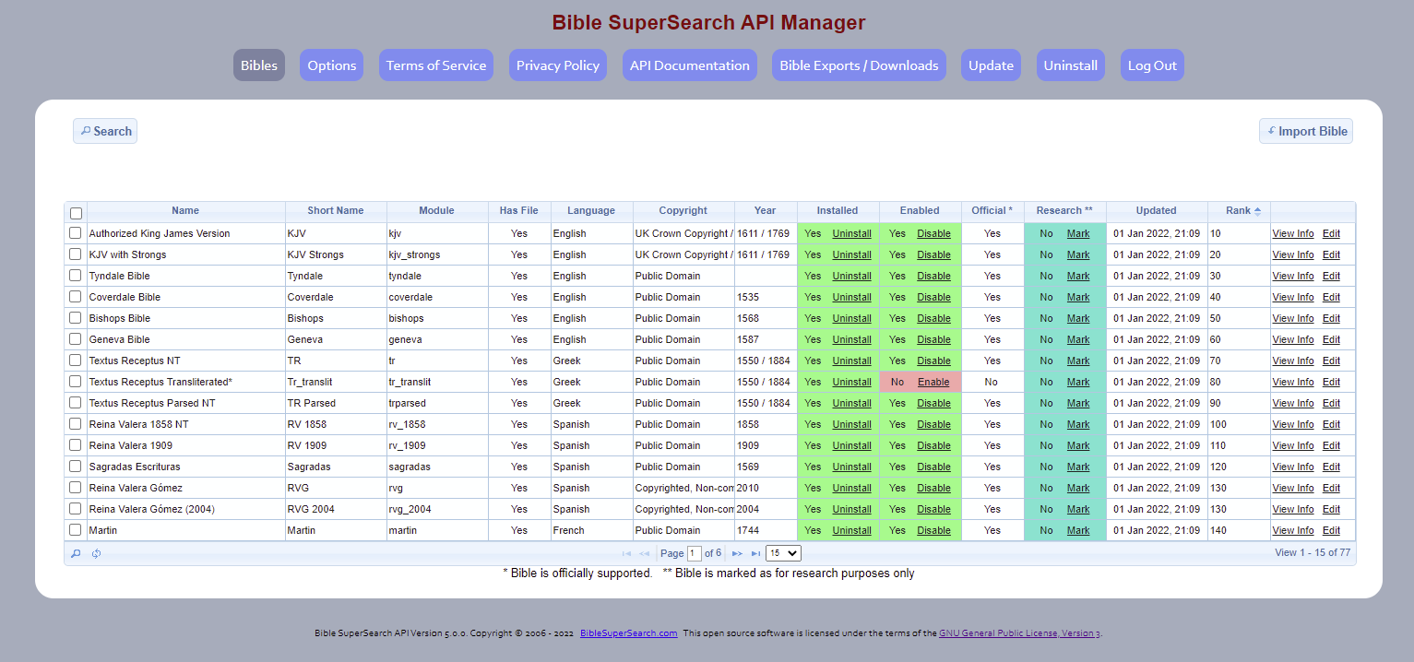Click the reload grid icon in the footer
Viewport: 1414px width, 662px height.
(x=96, y=553)
